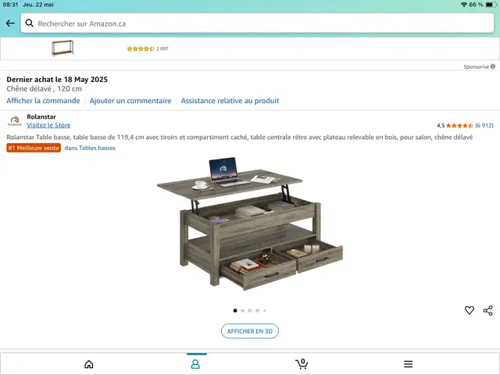
Task: Open the shopping cart icon
Action: click(302, 363)
